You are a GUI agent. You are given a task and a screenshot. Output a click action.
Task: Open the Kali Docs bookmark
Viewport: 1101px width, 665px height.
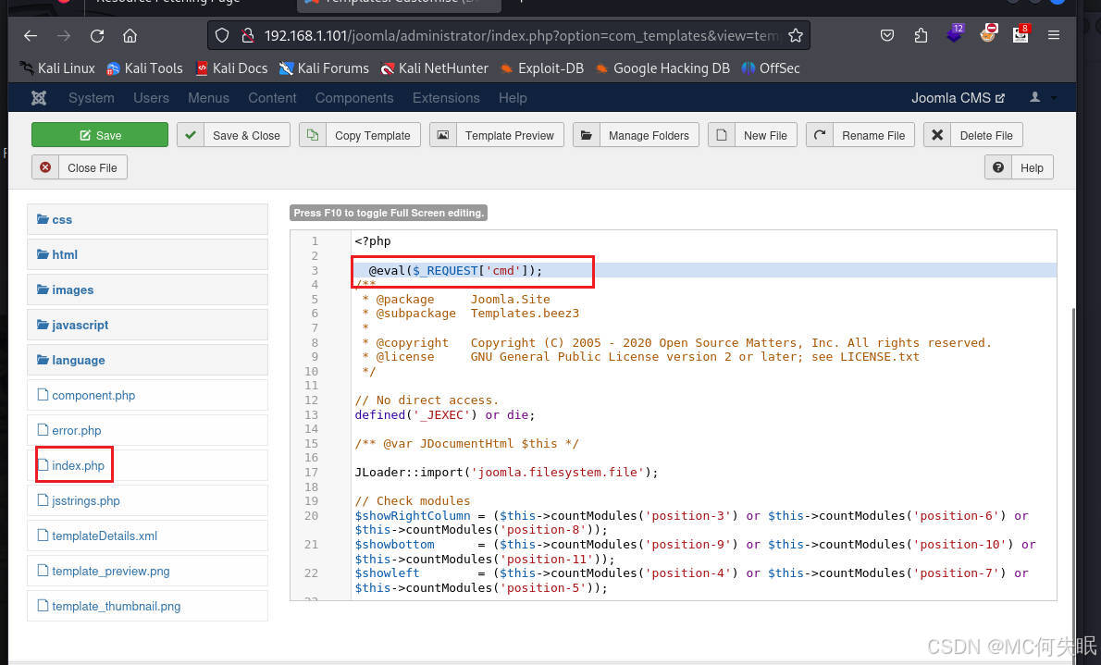tap(231, 68)
